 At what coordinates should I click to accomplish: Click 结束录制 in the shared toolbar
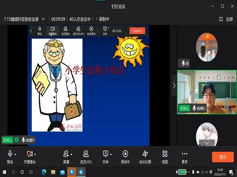tap(91, 31)
